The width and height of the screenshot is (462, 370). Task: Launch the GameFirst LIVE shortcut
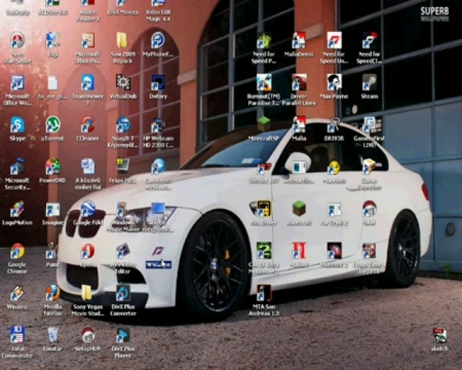[x=369, y=124]
